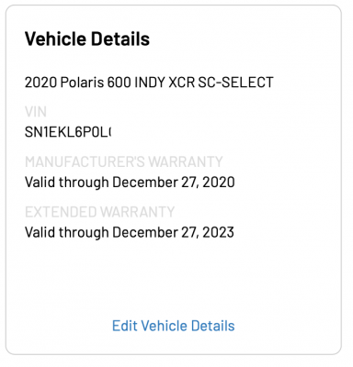Screen dimensions: 353x367
Task: Click the EXTENDED WARRANTY label
Action: pyautogui.click(x=99, y=212)
